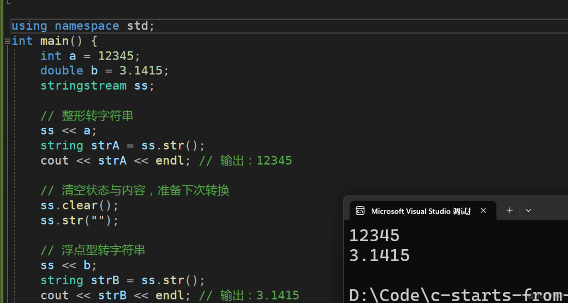Click the comment 清空状态与内容，准备下次转换

pos(135,190)
